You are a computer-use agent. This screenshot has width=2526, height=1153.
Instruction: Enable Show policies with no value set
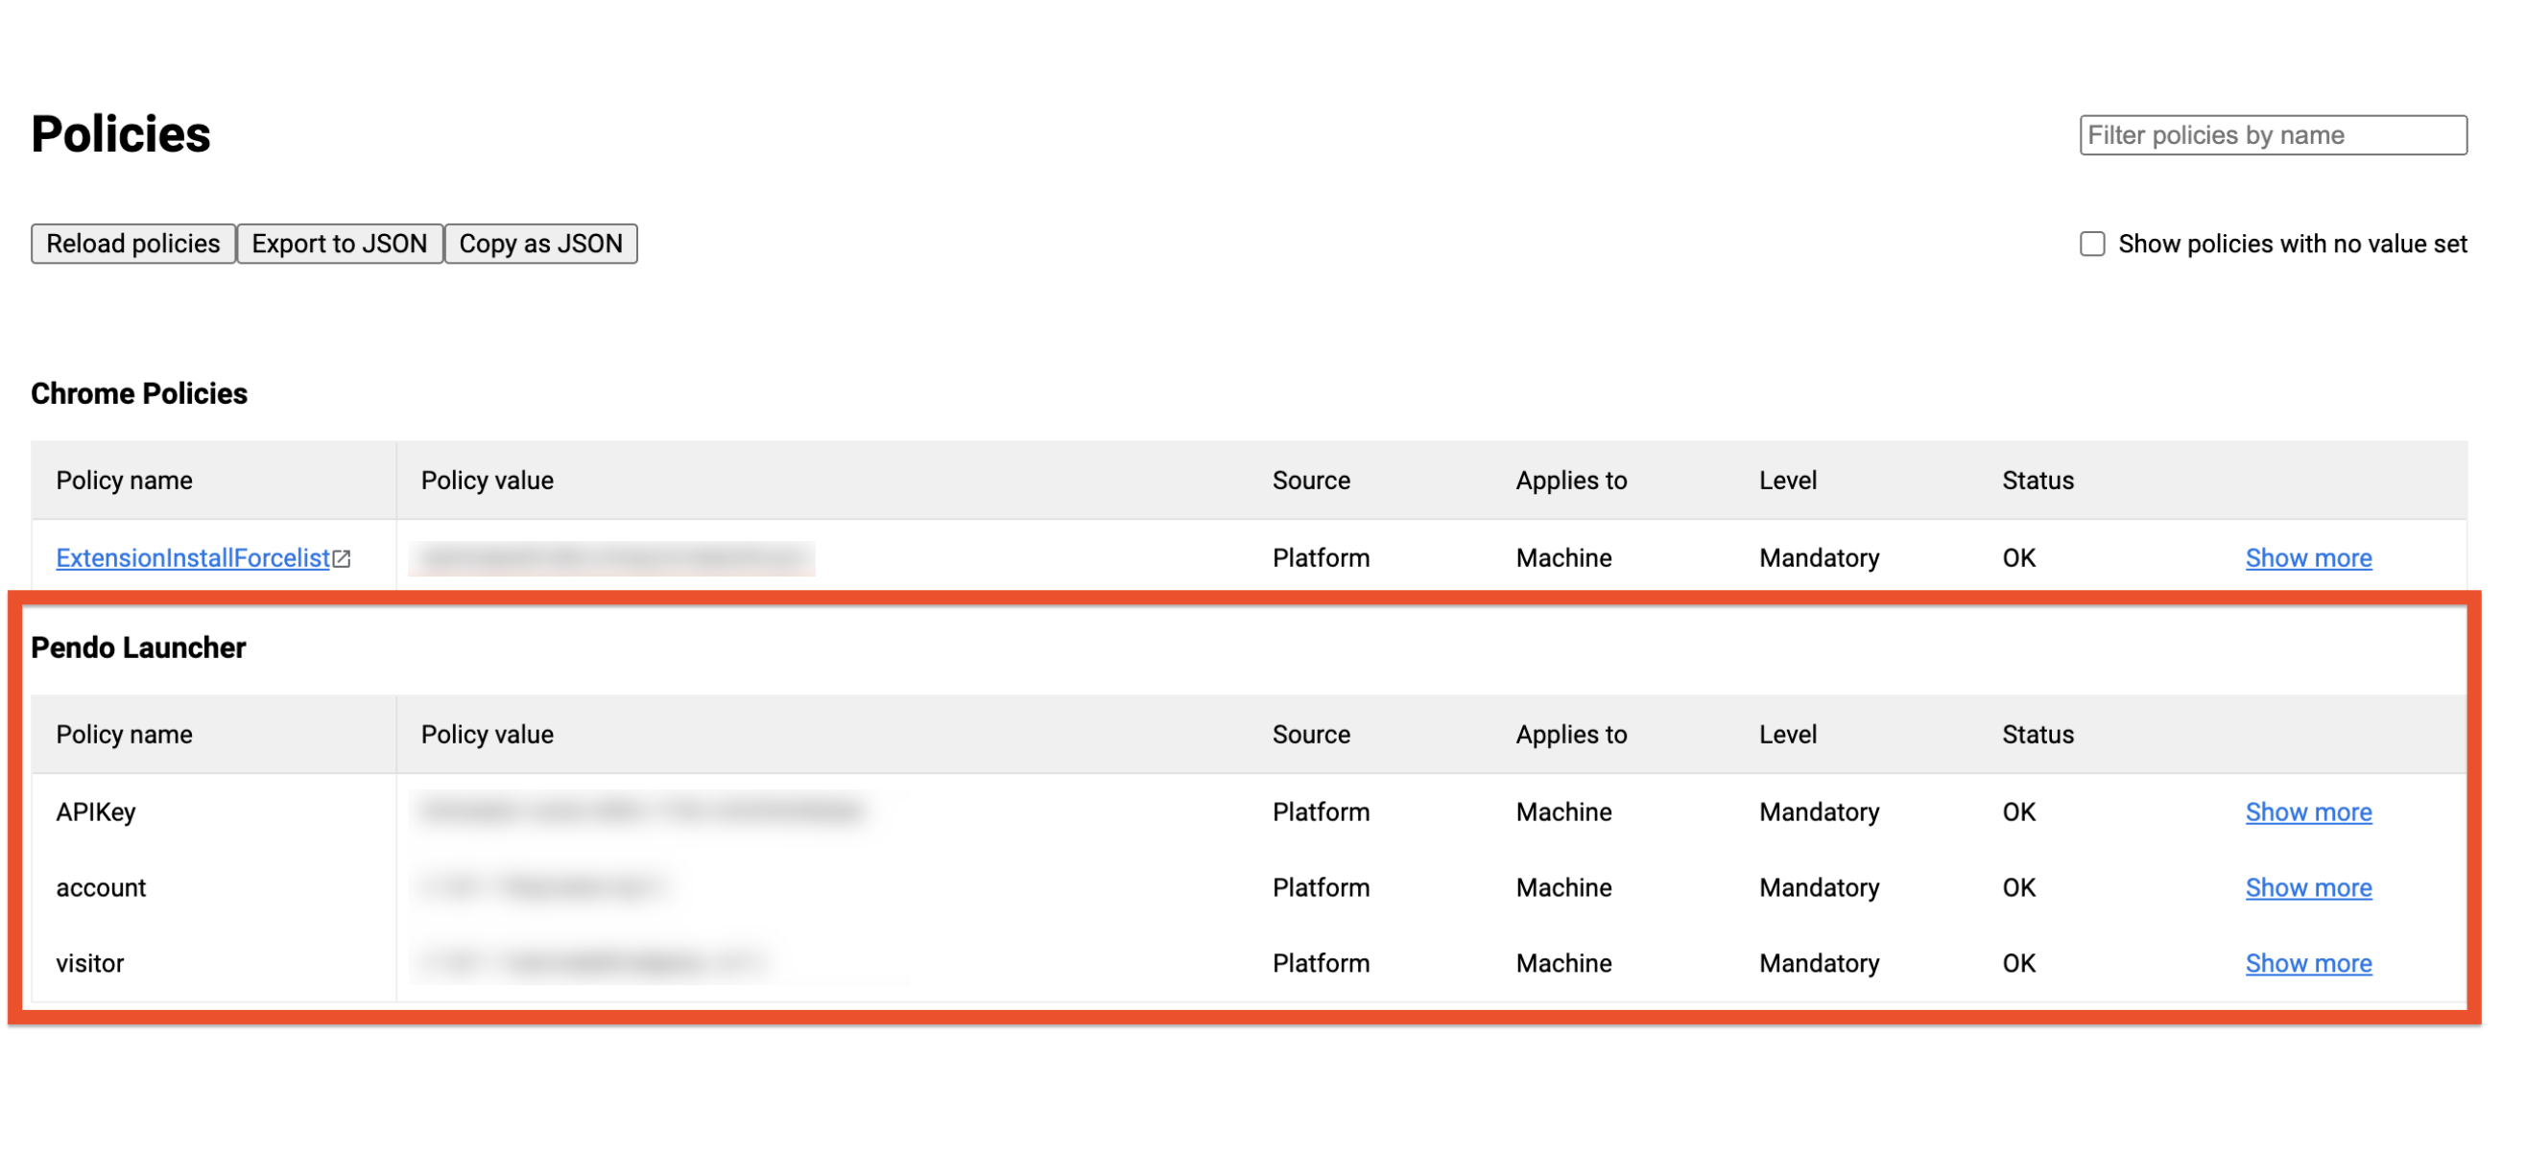[x=2092, y=243]
